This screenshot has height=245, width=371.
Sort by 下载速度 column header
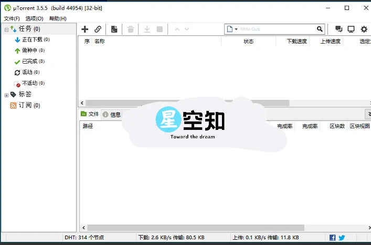coord(296,42)
